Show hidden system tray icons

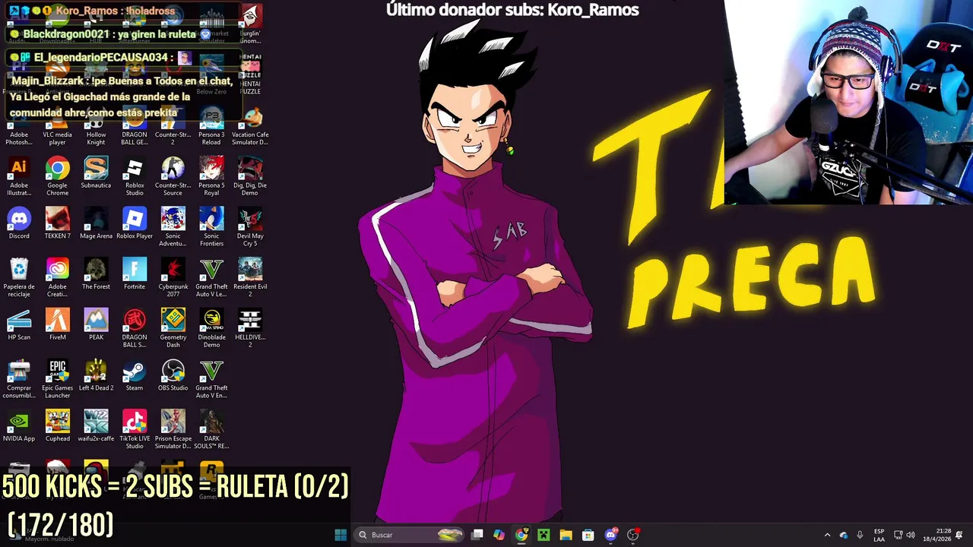click(x=827, y=535)
